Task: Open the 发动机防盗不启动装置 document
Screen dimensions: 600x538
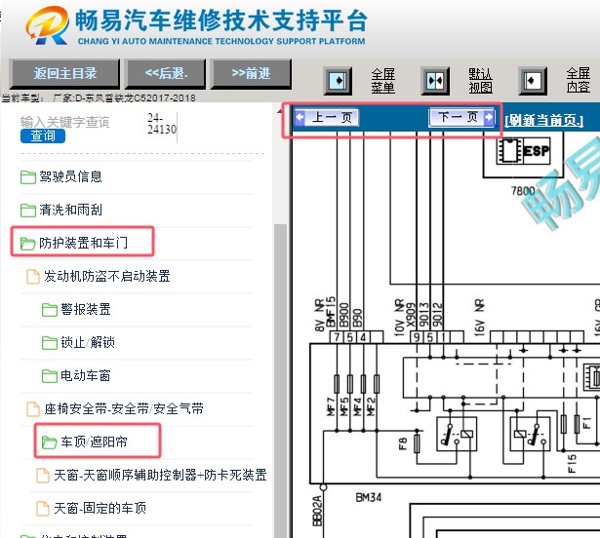Action: [x=106, y=276]
